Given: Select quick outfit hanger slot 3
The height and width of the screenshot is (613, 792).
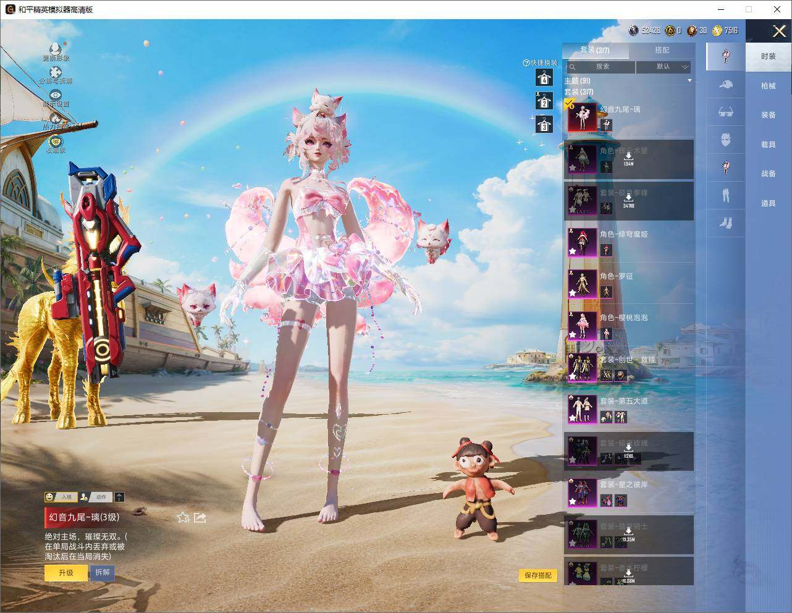Looking at the screenshot, I should 544,124.
